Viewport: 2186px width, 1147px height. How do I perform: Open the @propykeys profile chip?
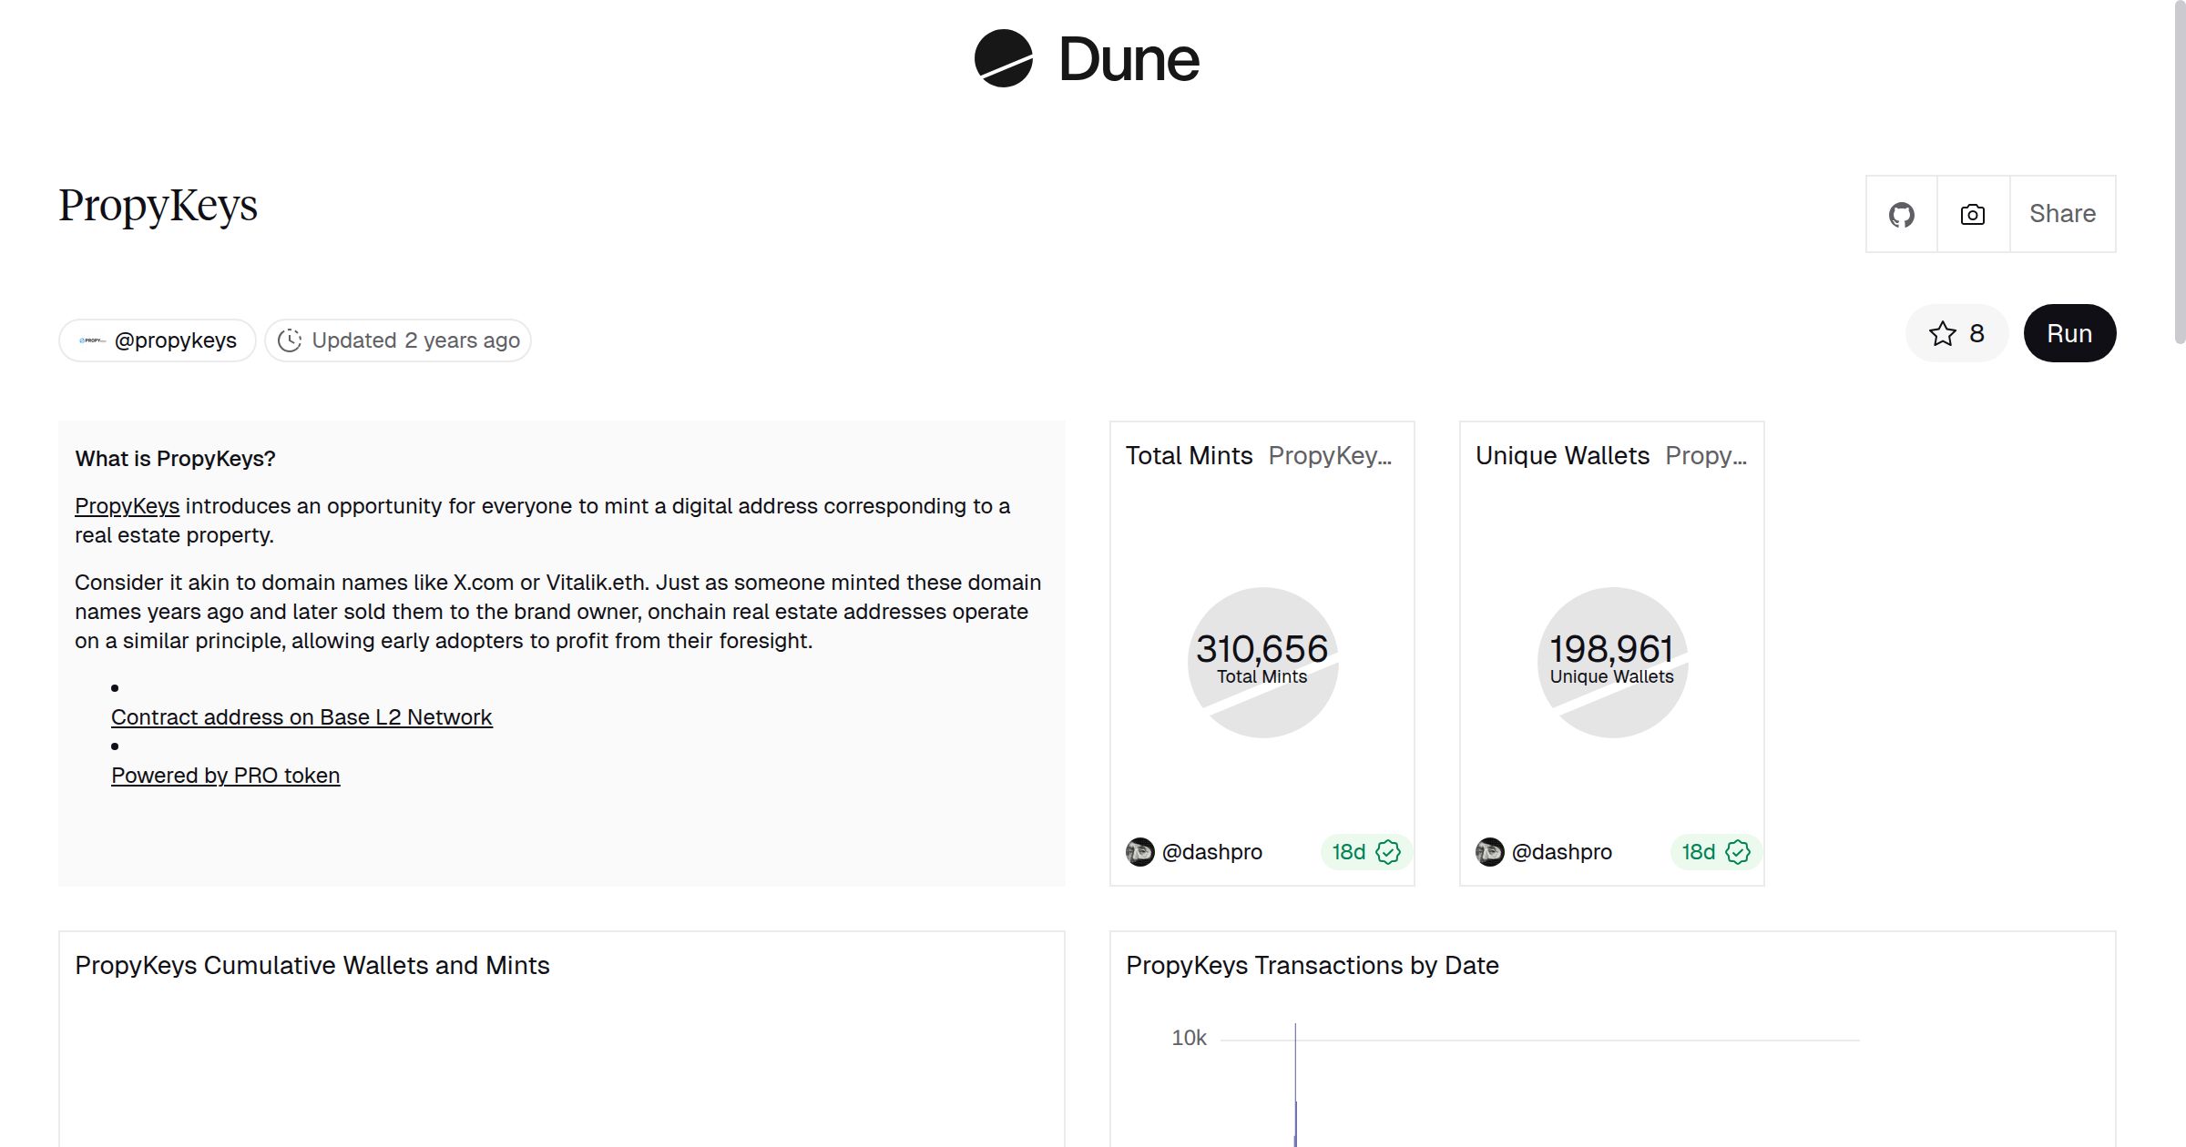tap(175, 340)
